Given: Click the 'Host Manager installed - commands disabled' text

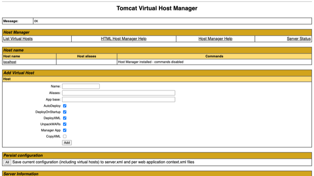Looking at the screenshot, I should tap(151, 62).
